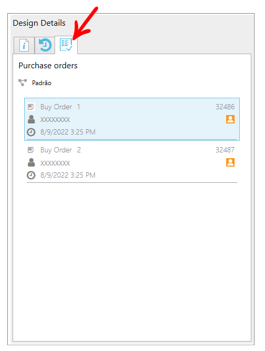
Task: Click the person icon in Buy Order 2
Action: [31, 162]
